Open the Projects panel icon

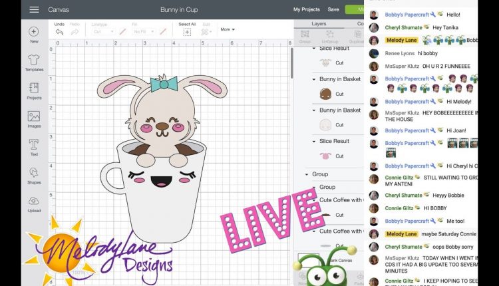pos(34,88)
